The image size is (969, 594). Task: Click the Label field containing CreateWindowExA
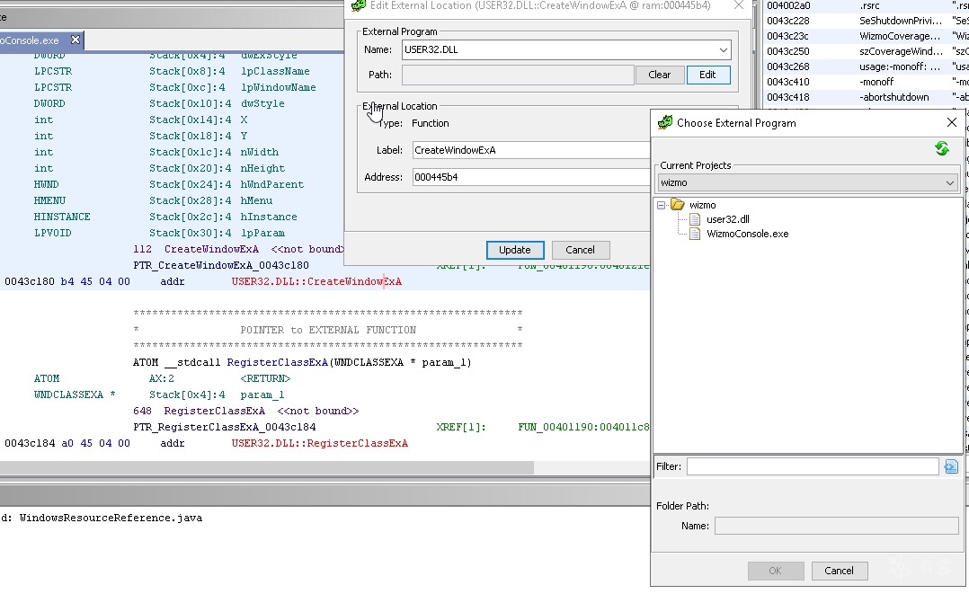pyautogui.click(x=531, y=150)
